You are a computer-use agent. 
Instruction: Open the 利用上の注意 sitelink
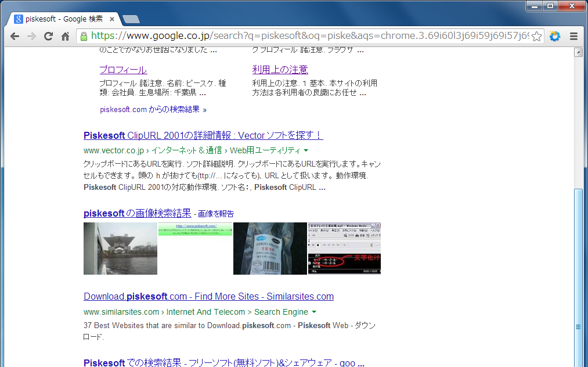tap(280, 70)
